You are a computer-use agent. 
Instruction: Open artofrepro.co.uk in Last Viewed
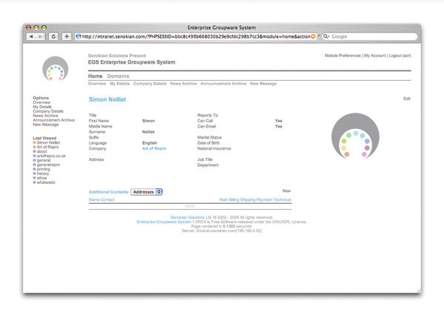(51, 156)
